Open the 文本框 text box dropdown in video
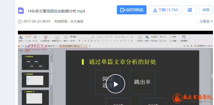This screenshot has width=214, height=105. (140, 41)
